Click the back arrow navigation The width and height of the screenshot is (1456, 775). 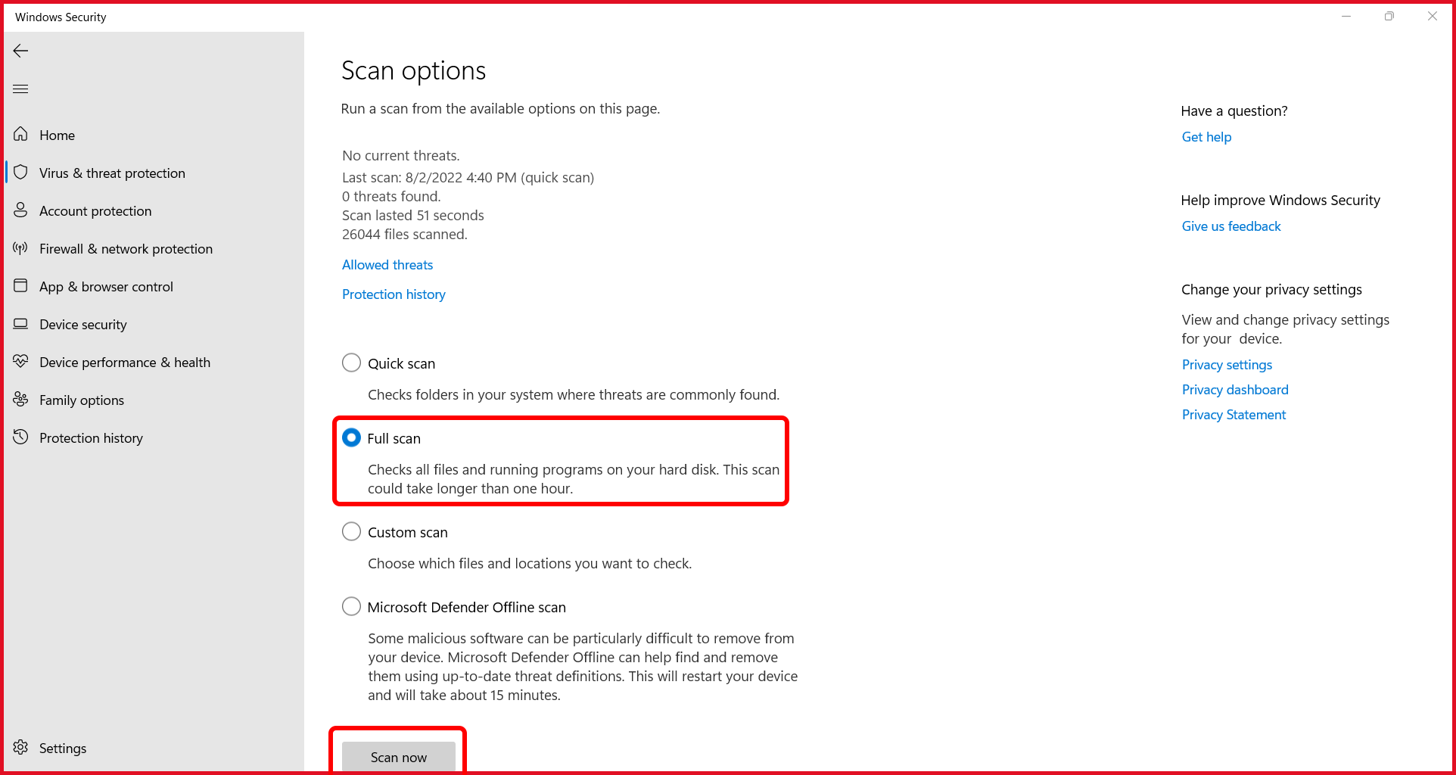20,51
